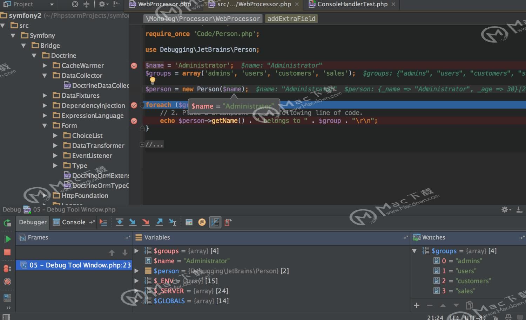Switch to the Debugger tab
Image resolution: width=526 pixels, height=320 pixels.
(33, 222)
